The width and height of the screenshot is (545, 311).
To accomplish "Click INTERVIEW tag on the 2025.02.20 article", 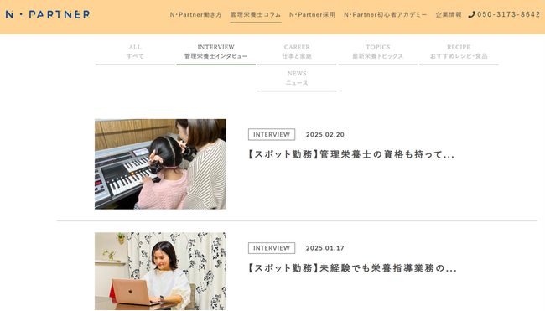I will tap(272, 134).
